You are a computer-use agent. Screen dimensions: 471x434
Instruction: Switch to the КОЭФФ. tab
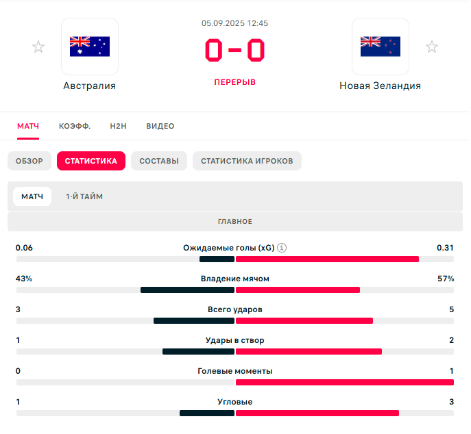click(75, 126)
